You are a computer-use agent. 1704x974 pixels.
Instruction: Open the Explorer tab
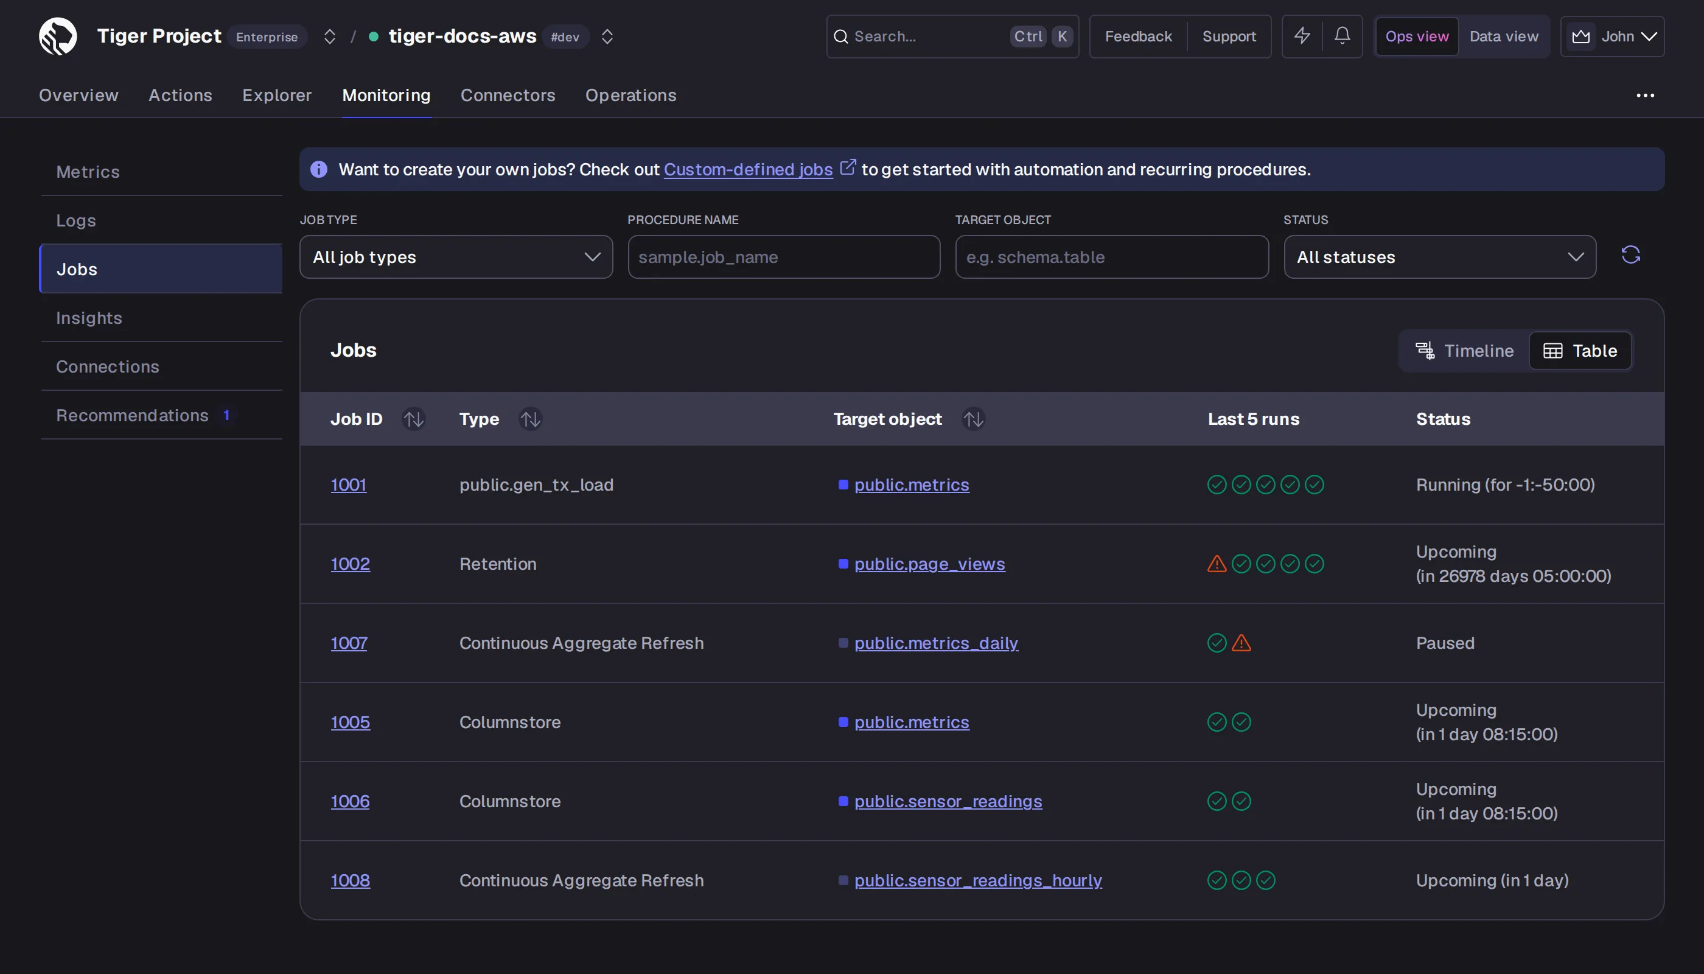click(277, 96)
